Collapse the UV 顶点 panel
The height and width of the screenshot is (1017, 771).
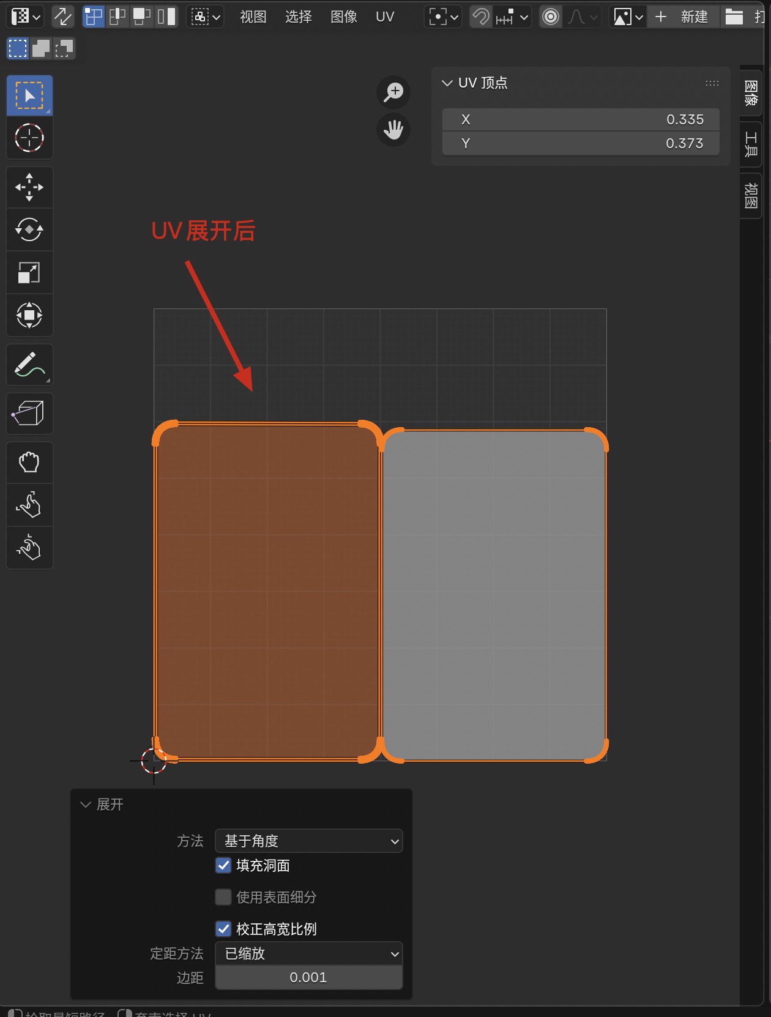447,83
